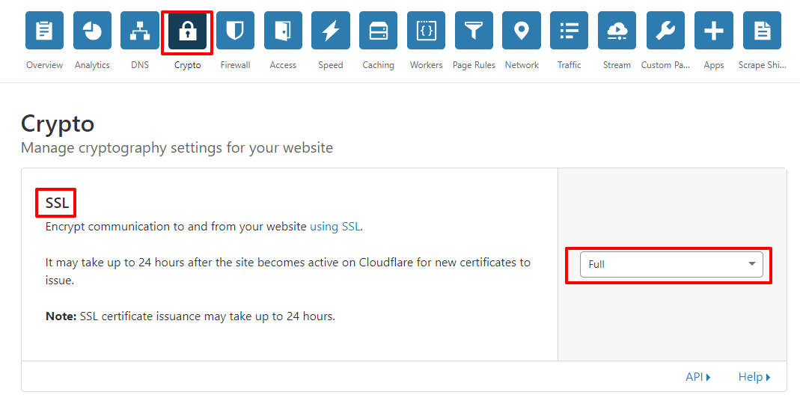Open the Stream cloud play icon
This screenshot has height=398, width=800.
click(x=617, y=30)
